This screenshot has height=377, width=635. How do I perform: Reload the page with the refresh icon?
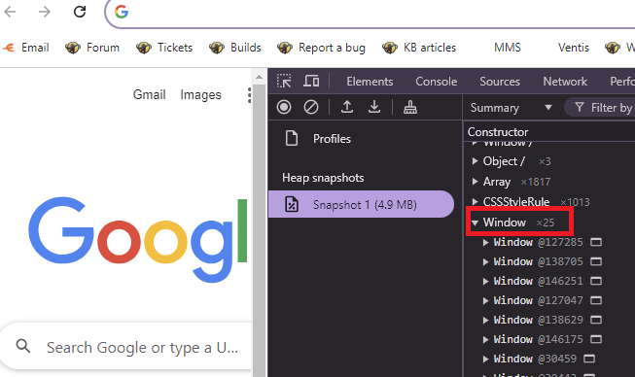(80, 12)
